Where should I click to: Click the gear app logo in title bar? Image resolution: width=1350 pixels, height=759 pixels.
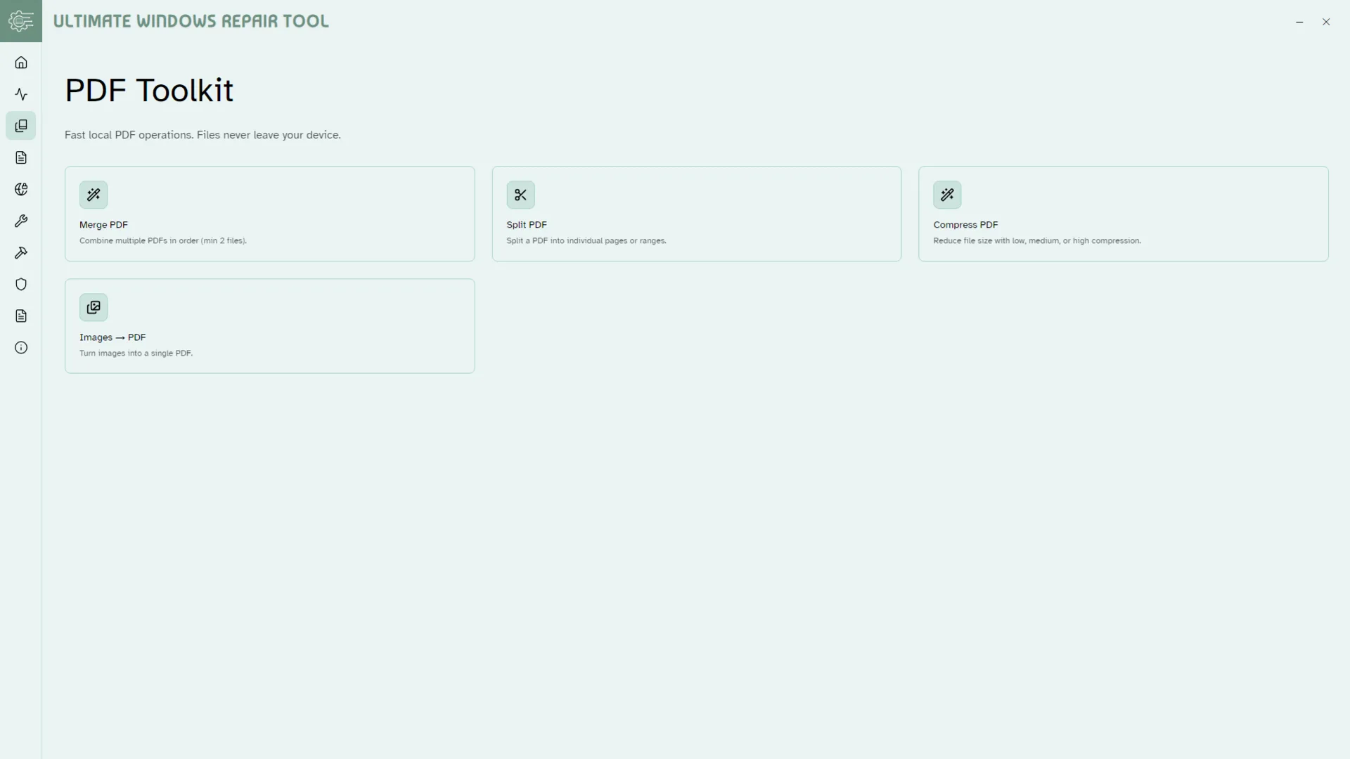[x=21, y=21]
